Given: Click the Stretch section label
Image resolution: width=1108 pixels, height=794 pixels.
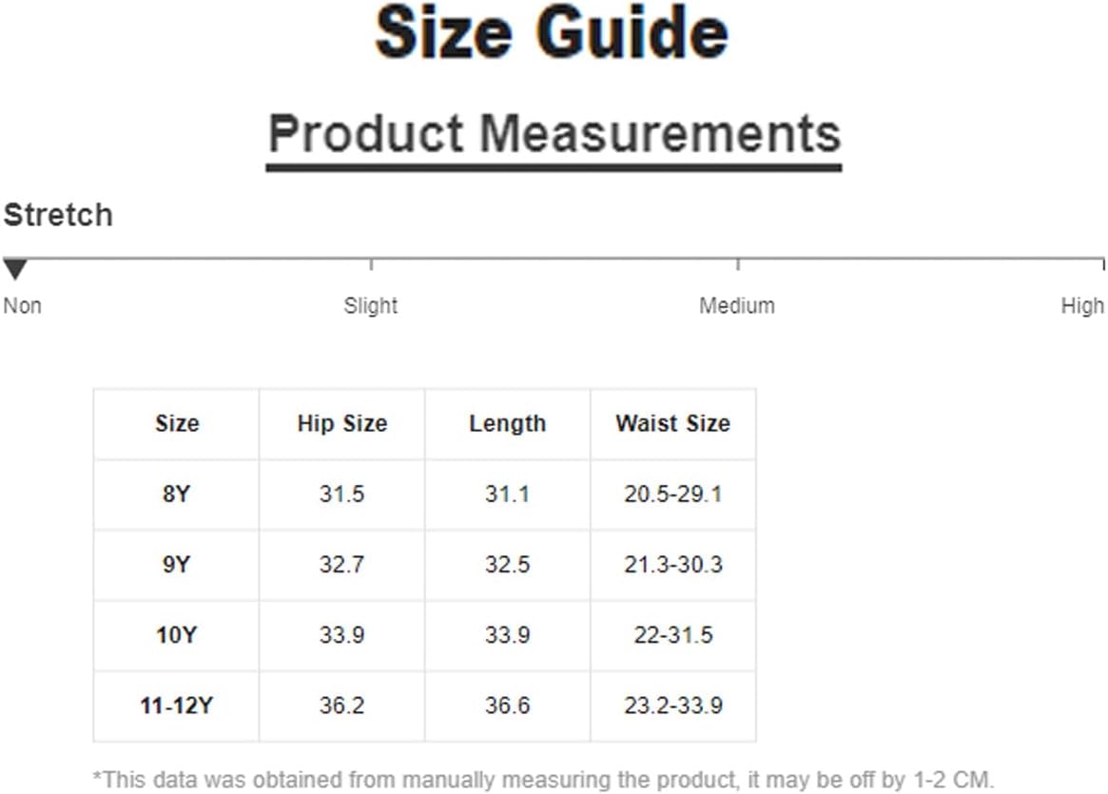Looking at the screenshot, I should click(58, 215).
